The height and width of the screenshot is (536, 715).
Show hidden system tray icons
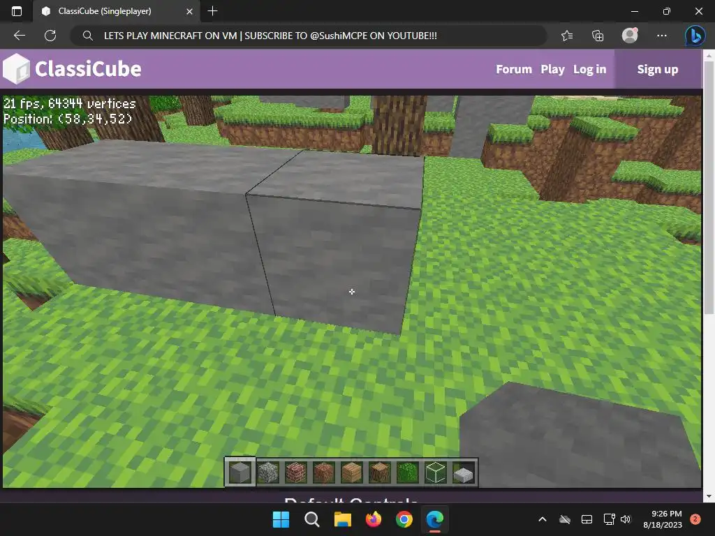[x=542, y=519]
